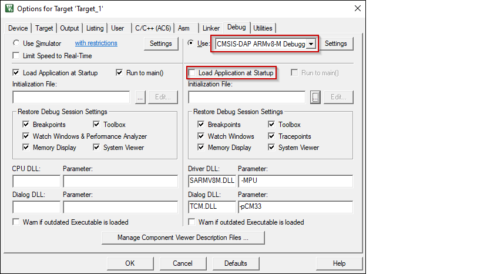Click debugger Settings button next to dropdown
This screenshot has height=274, width=504.
coord(336,44)
